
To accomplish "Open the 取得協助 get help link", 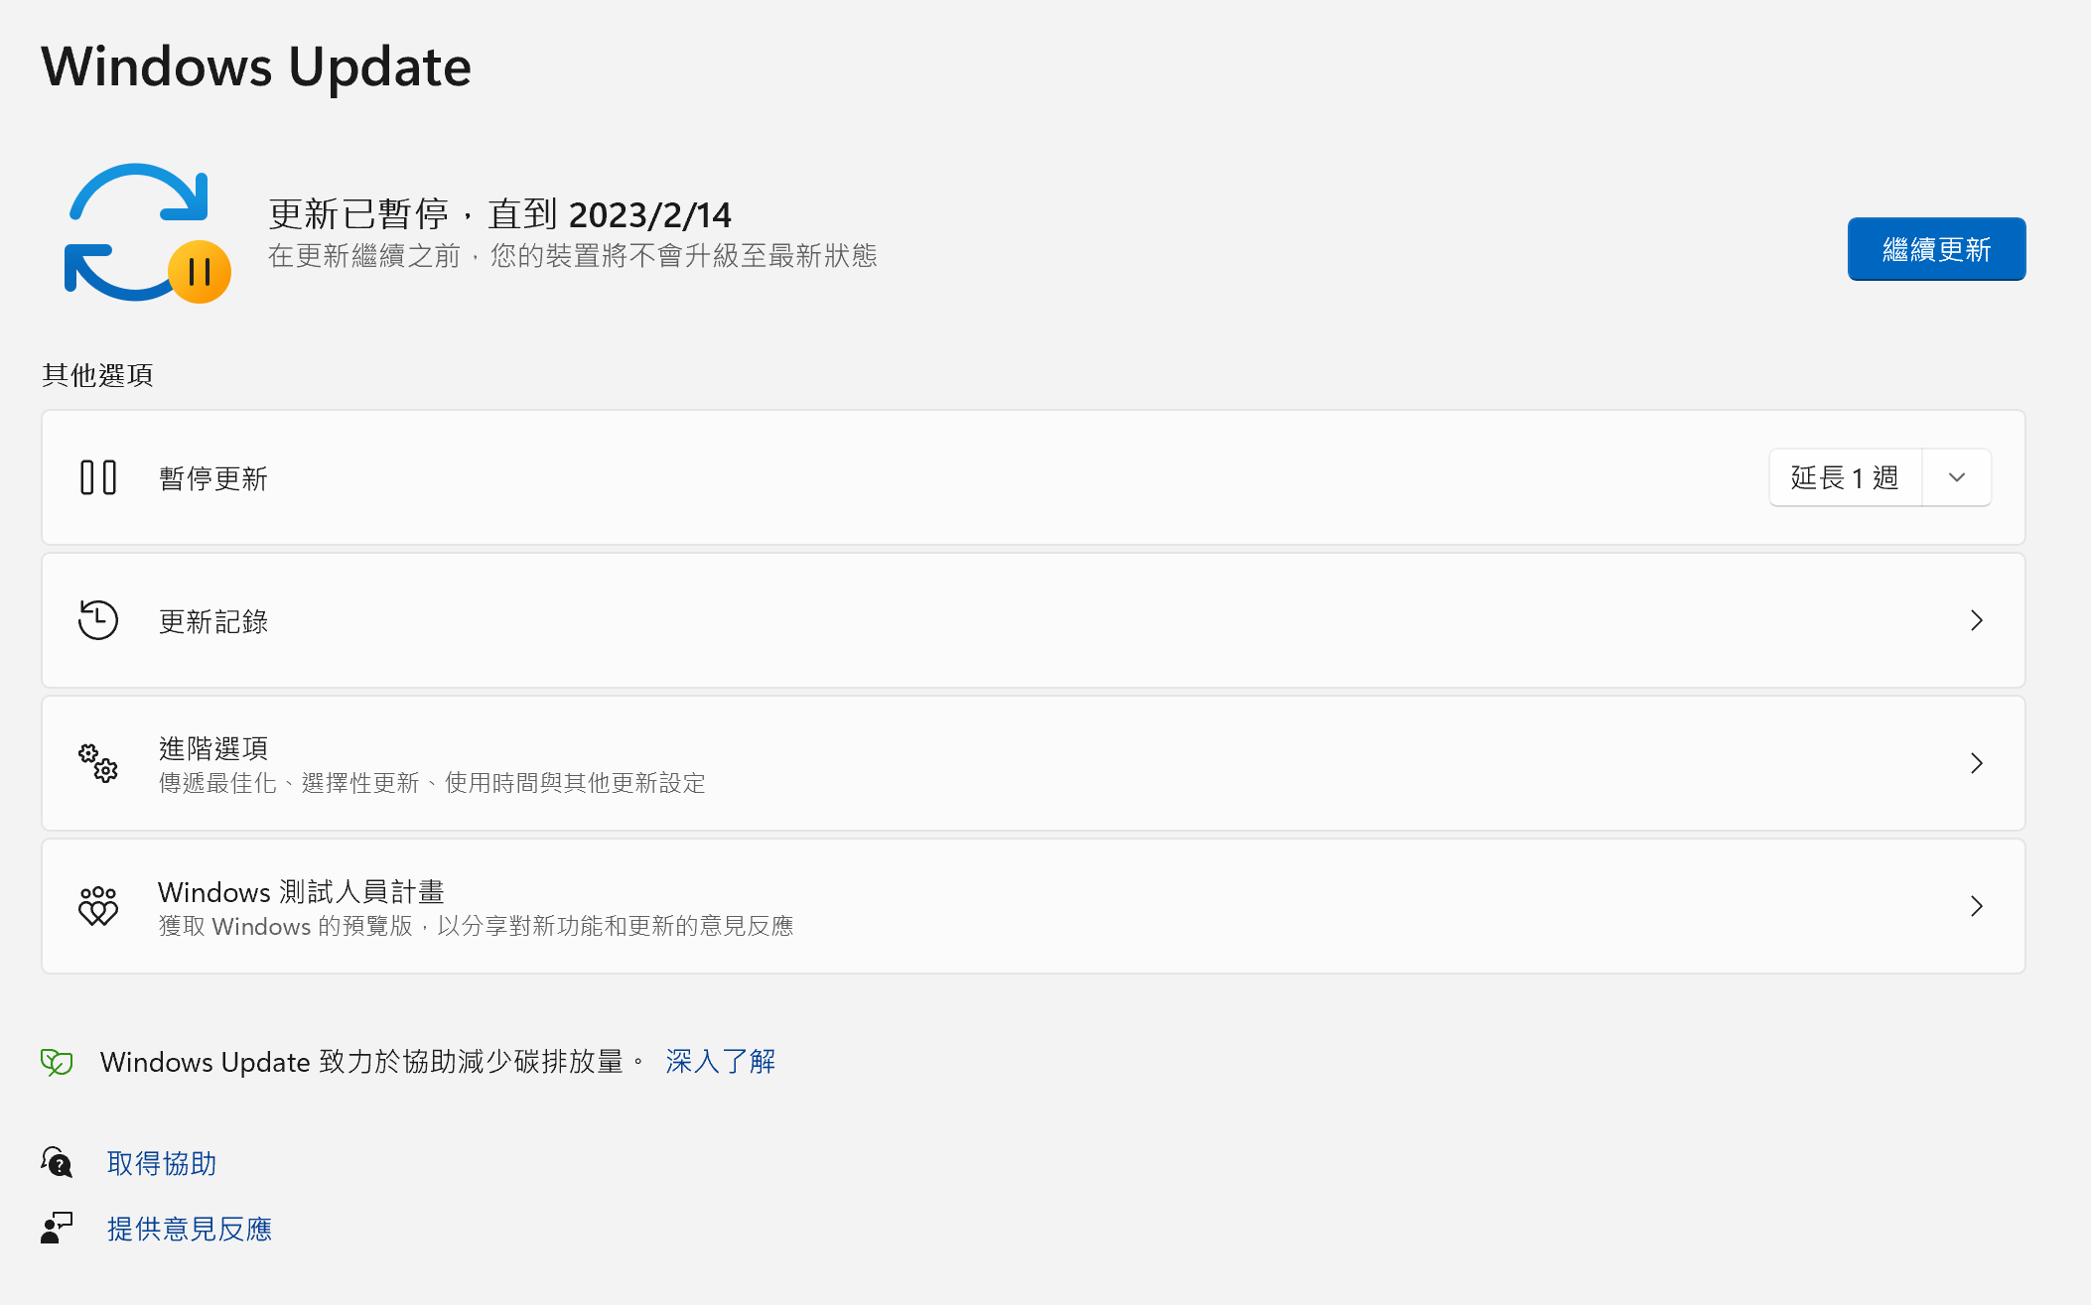I will tap(162, 1163).
